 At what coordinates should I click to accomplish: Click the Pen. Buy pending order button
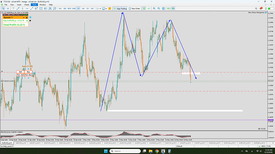pos(28,75)
